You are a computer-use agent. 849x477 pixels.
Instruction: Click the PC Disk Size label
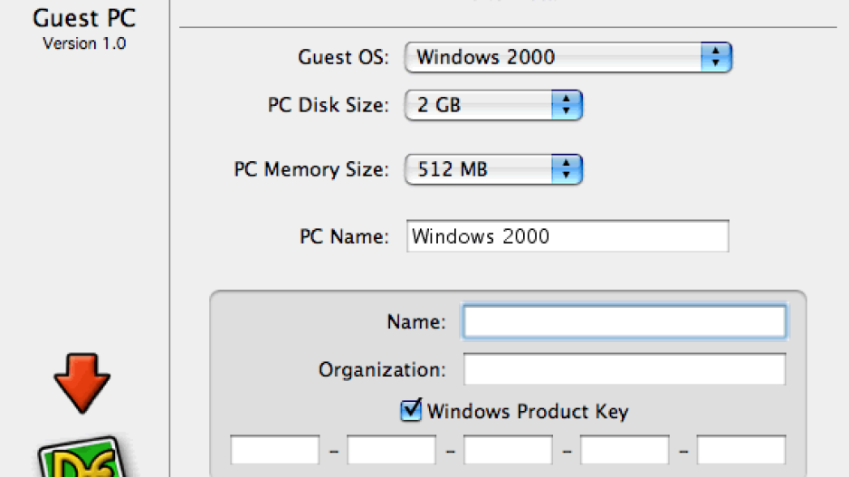coord(329,105)
